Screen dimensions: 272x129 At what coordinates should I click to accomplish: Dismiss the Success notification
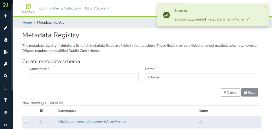tap(266, 6)
